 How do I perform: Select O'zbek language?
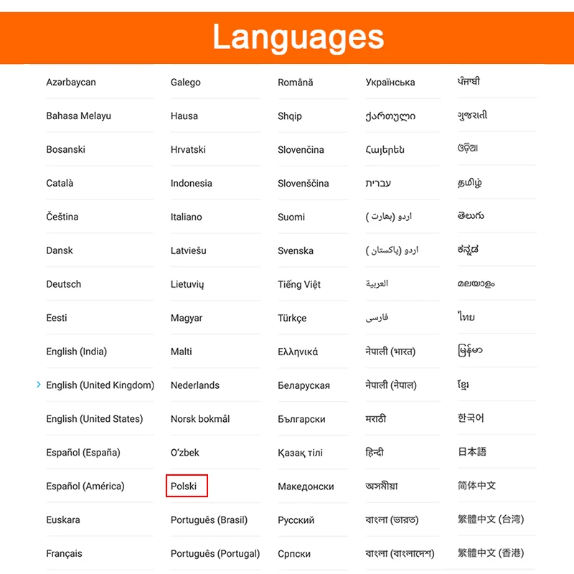click(x=185, y=453)
